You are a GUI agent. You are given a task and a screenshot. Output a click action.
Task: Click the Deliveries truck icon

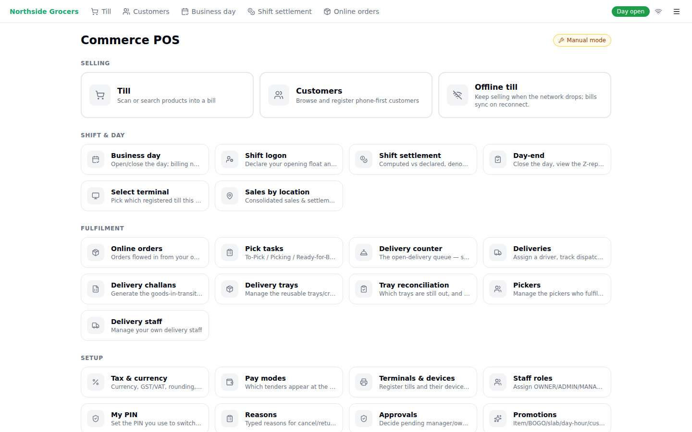(x=498, y=252)
